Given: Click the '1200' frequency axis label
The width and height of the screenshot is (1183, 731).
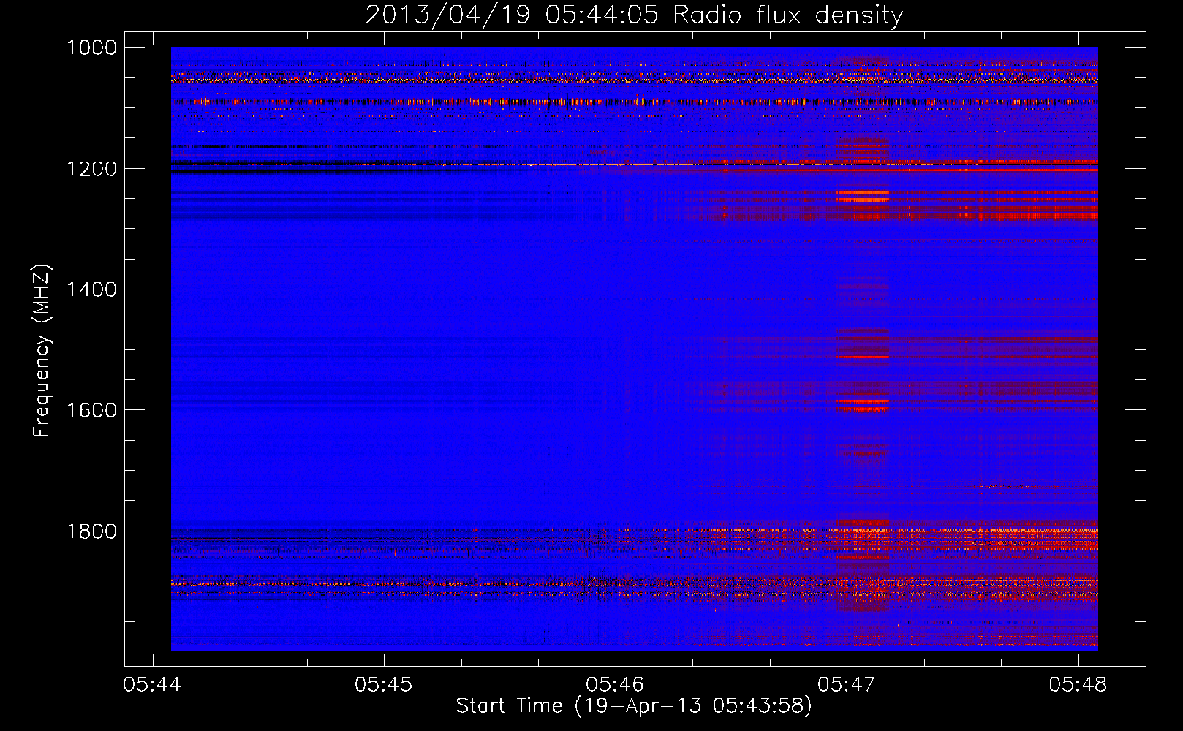Looking at the screenshot, I should pyautogui.click(x=91, y=169).
